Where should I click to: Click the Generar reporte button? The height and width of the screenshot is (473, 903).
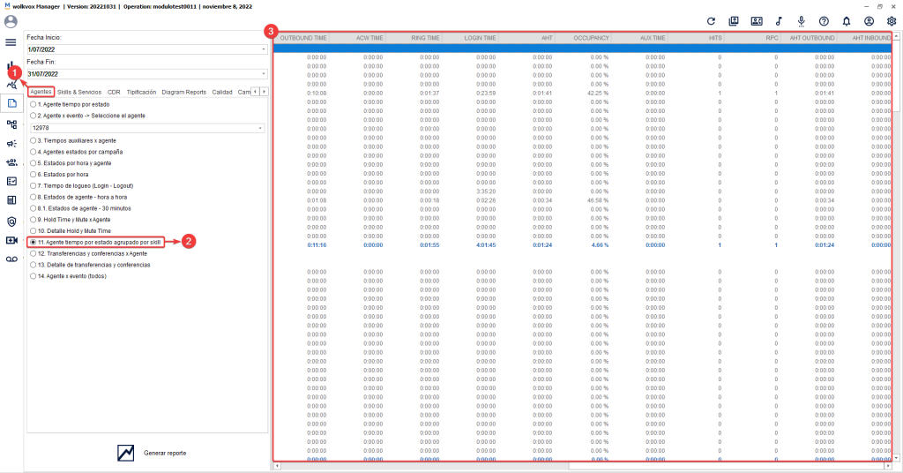tap(152, 453)
